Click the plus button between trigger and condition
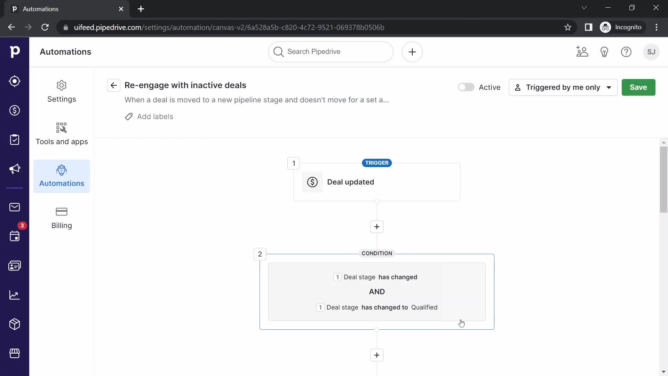 tap(377, 226)
